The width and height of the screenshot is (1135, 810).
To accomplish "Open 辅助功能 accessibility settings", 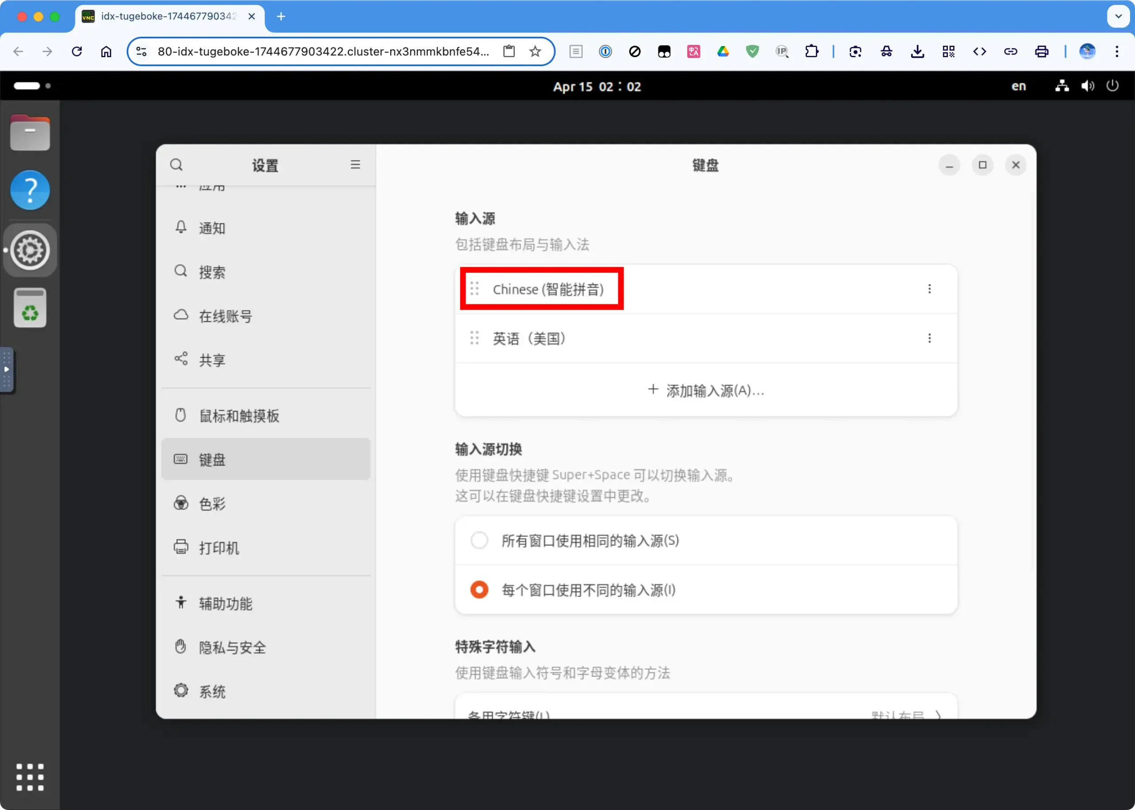I will [266, 604].
